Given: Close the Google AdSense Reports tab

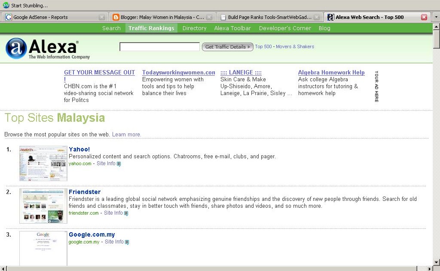Looking at the screenshot, I should (x=102, y=17).
